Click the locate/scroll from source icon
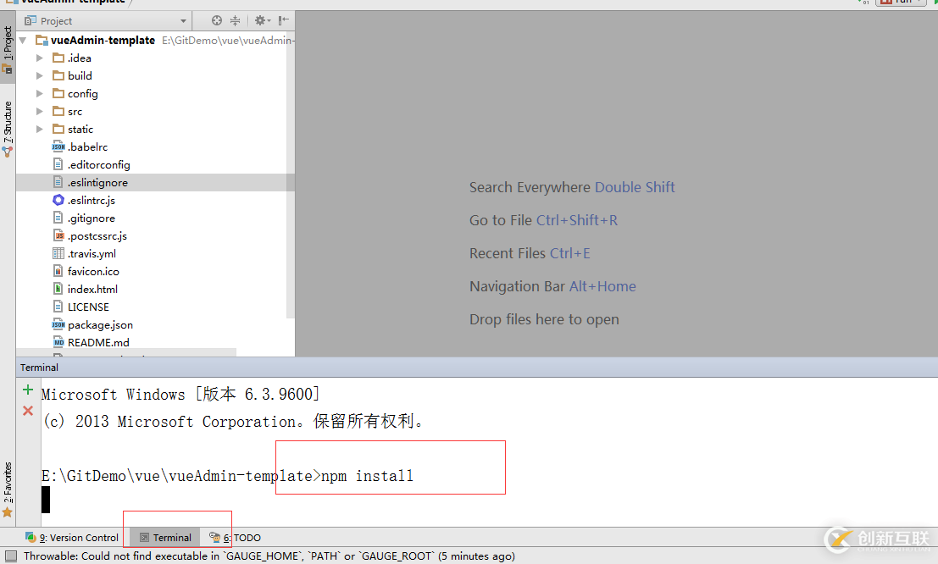The image size is (938, 564). (x=217, y=20)
